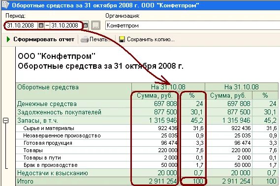280x186 pixels.
Task: Click Печать... button label
Action: (101, 39)
